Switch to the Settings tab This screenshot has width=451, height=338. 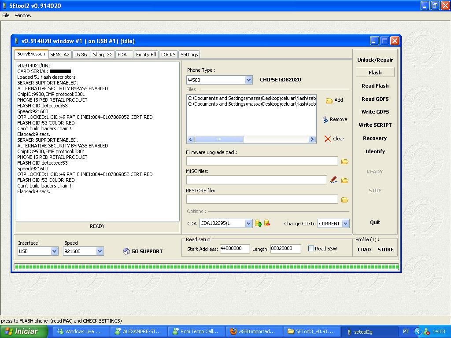pyautogui.click(x=189, y=55)
